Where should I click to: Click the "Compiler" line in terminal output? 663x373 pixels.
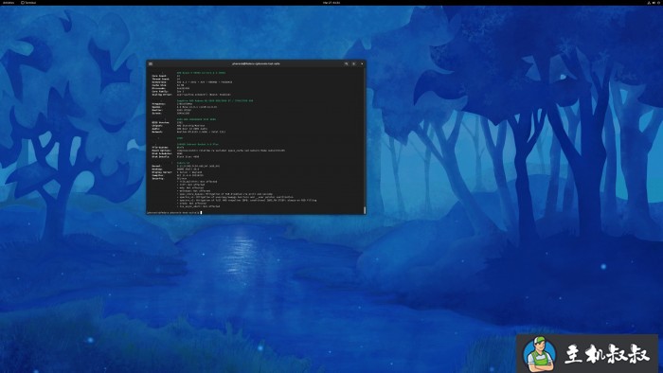click(178, 175)
